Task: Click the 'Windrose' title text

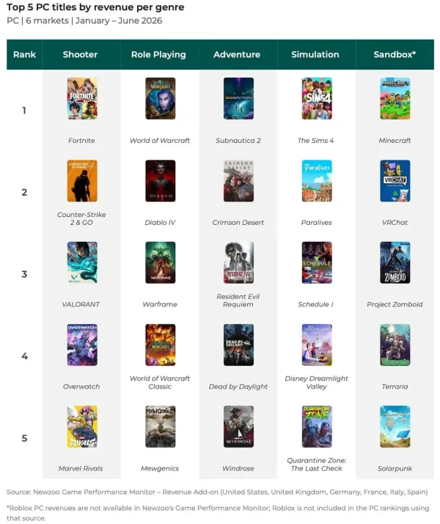Action: pyautogui.click(x=238, y=468)
